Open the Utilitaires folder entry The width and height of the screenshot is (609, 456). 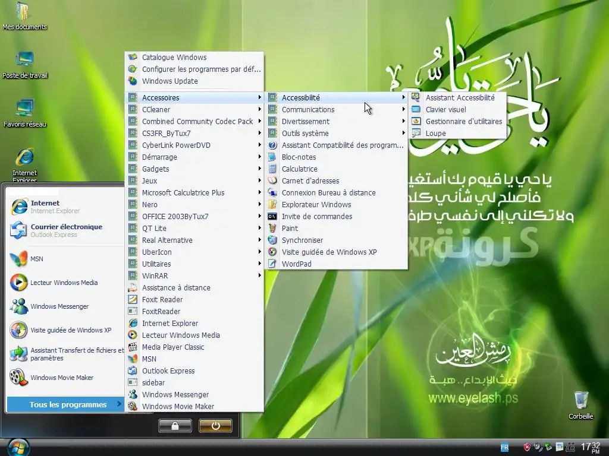click(194, 264)
